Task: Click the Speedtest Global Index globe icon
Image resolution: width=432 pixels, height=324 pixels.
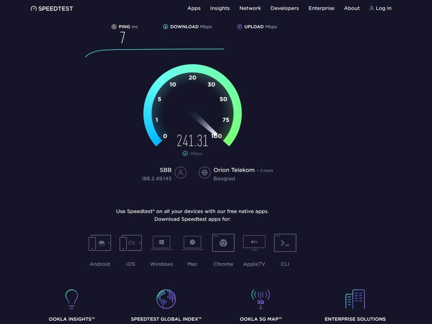Action: pos(166,299)
